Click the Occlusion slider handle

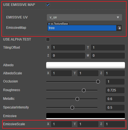pos(98,82)
